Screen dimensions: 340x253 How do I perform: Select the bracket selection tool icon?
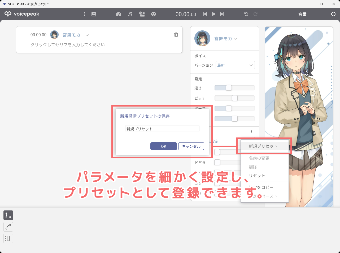8,238
